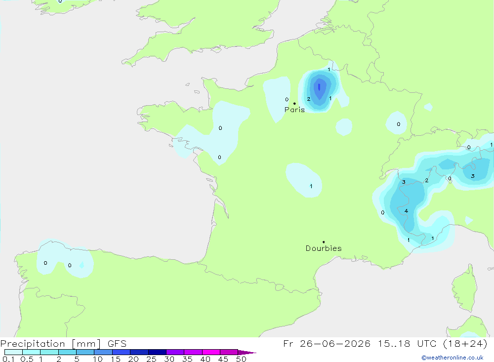Click the 'Precipitation [mm] GFS' title
The image size is (494, 362).
63,344
